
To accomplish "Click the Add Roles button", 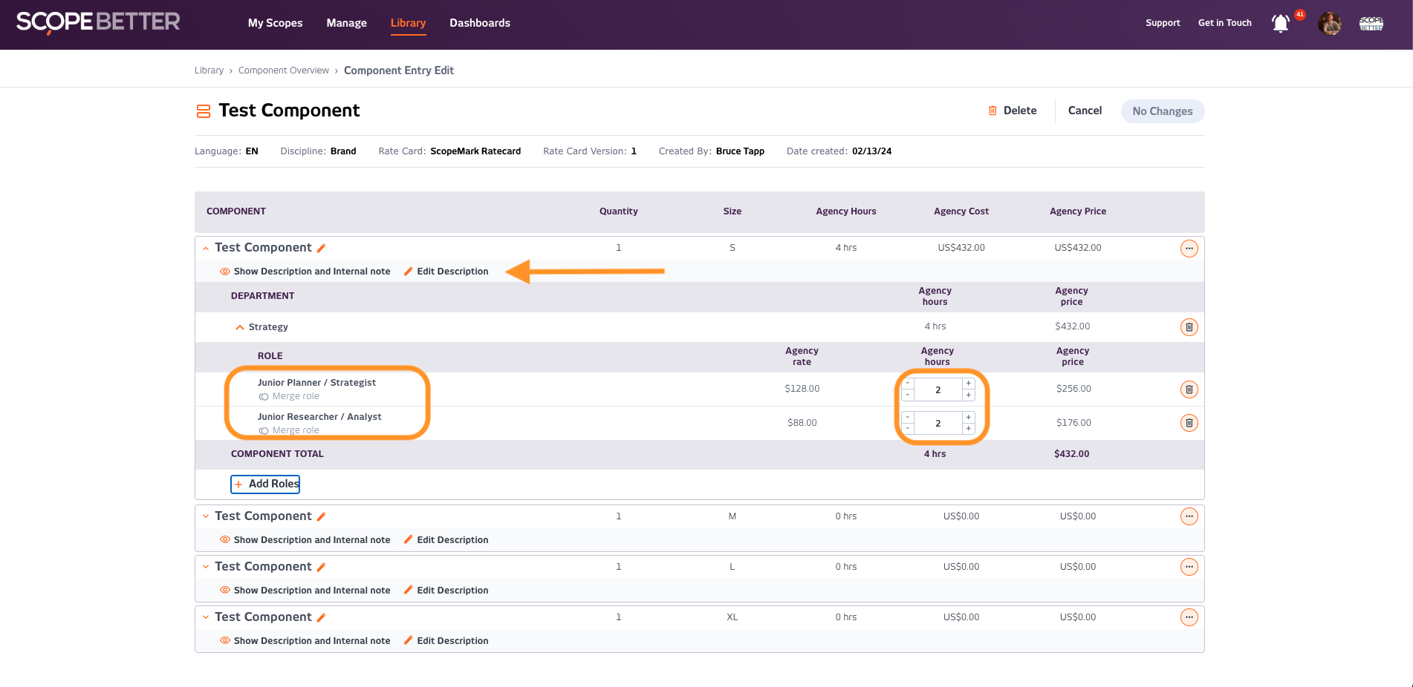I will click(x=265, y=484).
